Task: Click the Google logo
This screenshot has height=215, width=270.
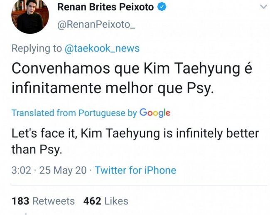Action: (x=155, y=113)
